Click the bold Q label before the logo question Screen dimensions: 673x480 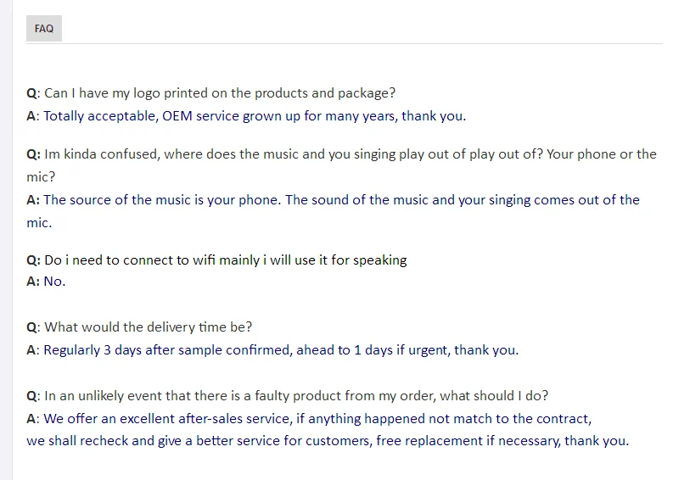[31, 93]
